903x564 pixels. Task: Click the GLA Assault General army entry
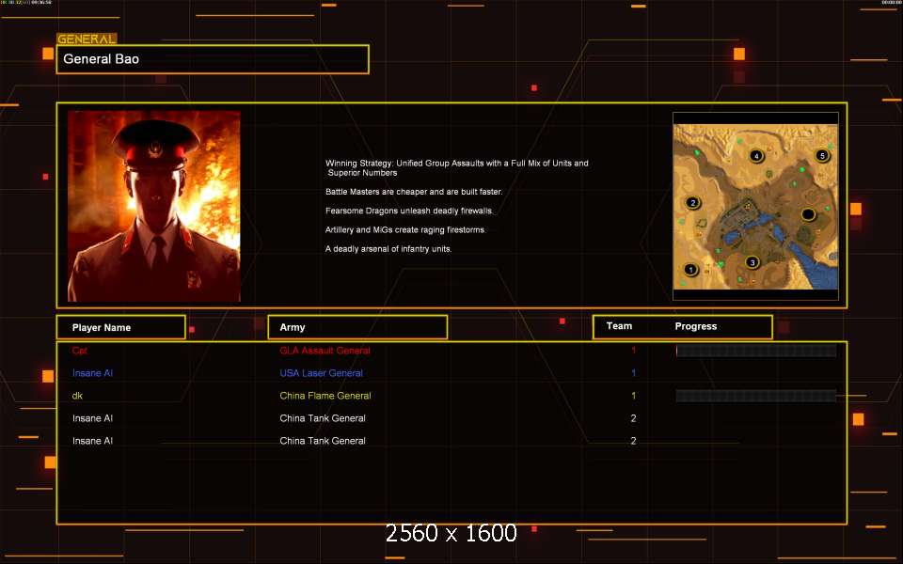pos(325,351)
